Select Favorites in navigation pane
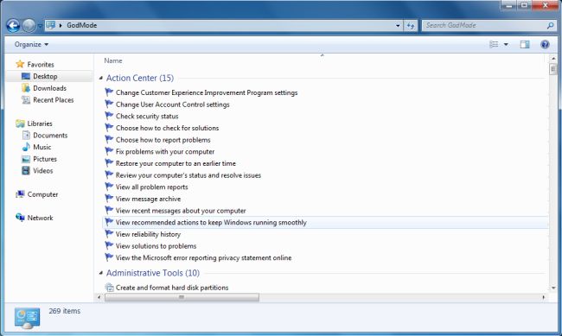562x336 pixels. click(41, 65)
